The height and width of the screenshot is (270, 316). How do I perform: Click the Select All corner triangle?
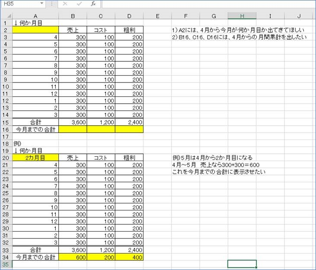6,16
